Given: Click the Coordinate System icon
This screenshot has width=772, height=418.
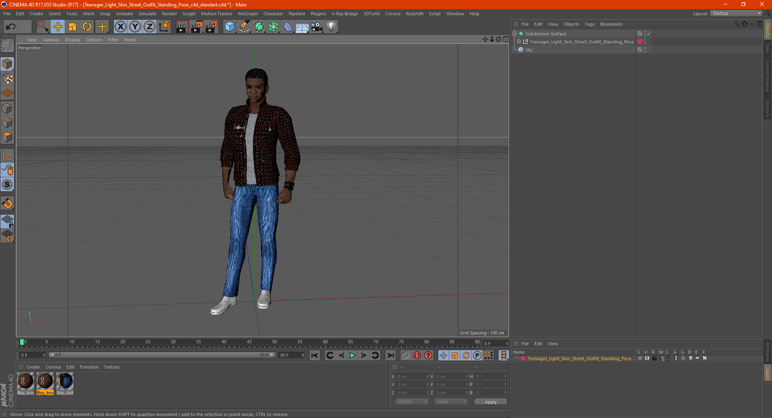Looking at the screenshot, I should [x=164, y=27].
